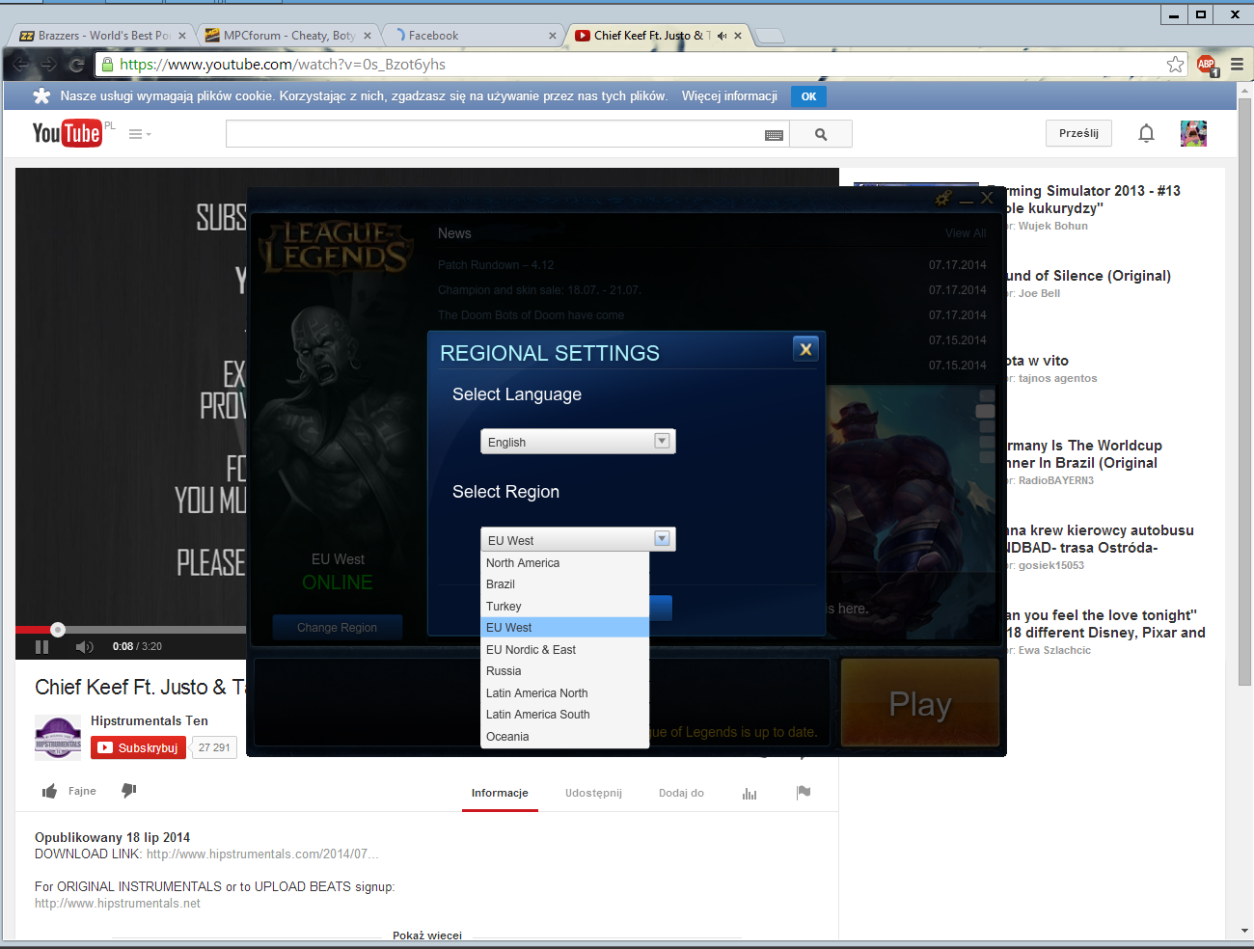Image resolution: width=1254 pixels, height=949 pixels.
Task: Open the Select Language dropdown
Action: click(578, 442)
